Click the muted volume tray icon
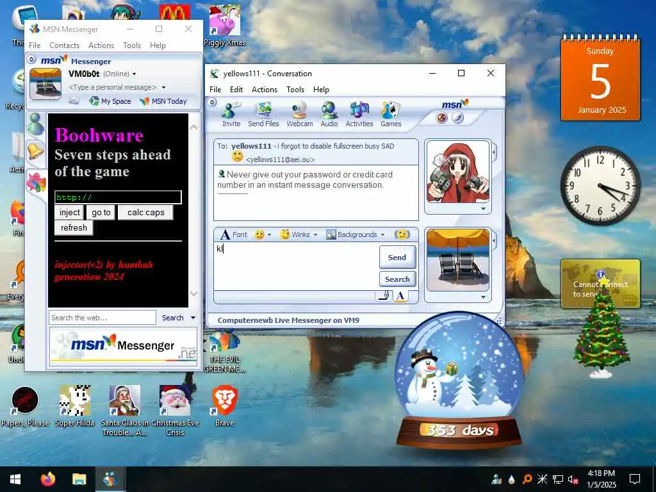The image size is (656, 492). [573, 479]
